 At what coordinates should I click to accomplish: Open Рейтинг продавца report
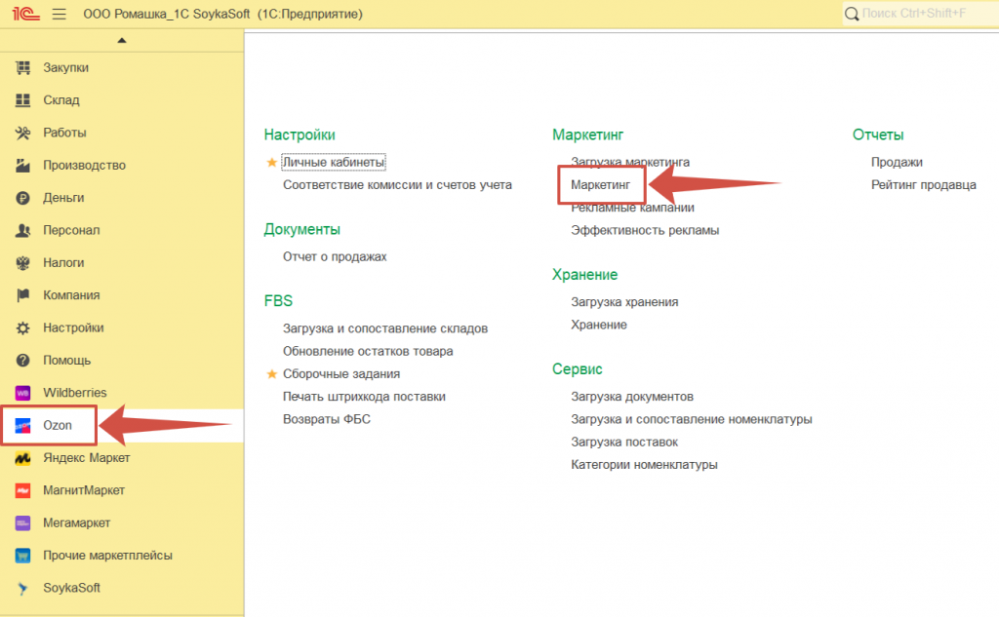(923, 185)
